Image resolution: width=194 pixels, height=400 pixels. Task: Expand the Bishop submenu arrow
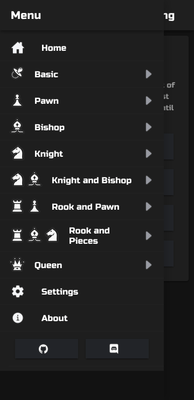[x=149, y=127]
